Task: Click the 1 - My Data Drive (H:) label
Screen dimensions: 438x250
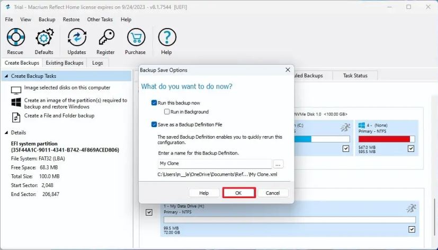Action: pyautogui.click(x=184, y=206)
